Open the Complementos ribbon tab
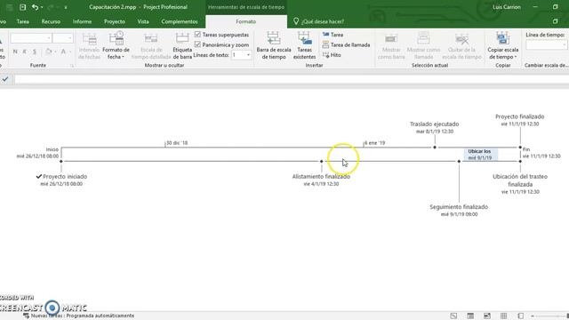The width and height of the screenshot is (569, 320). click(x=180, y=21)
